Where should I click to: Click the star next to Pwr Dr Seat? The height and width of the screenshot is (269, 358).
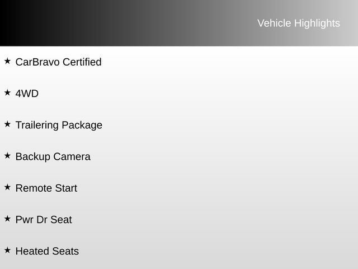point(7,219)
